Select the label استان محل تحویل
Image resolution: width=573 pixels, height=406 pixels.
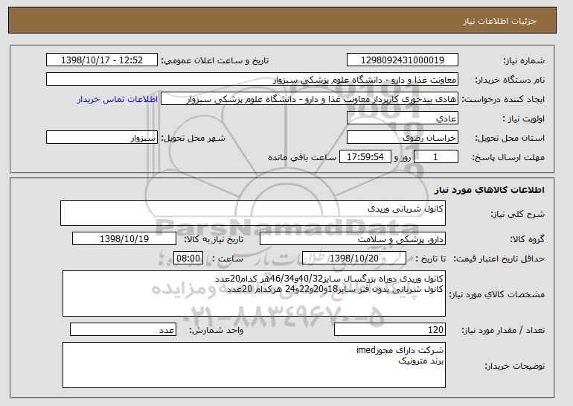point(510,138)
